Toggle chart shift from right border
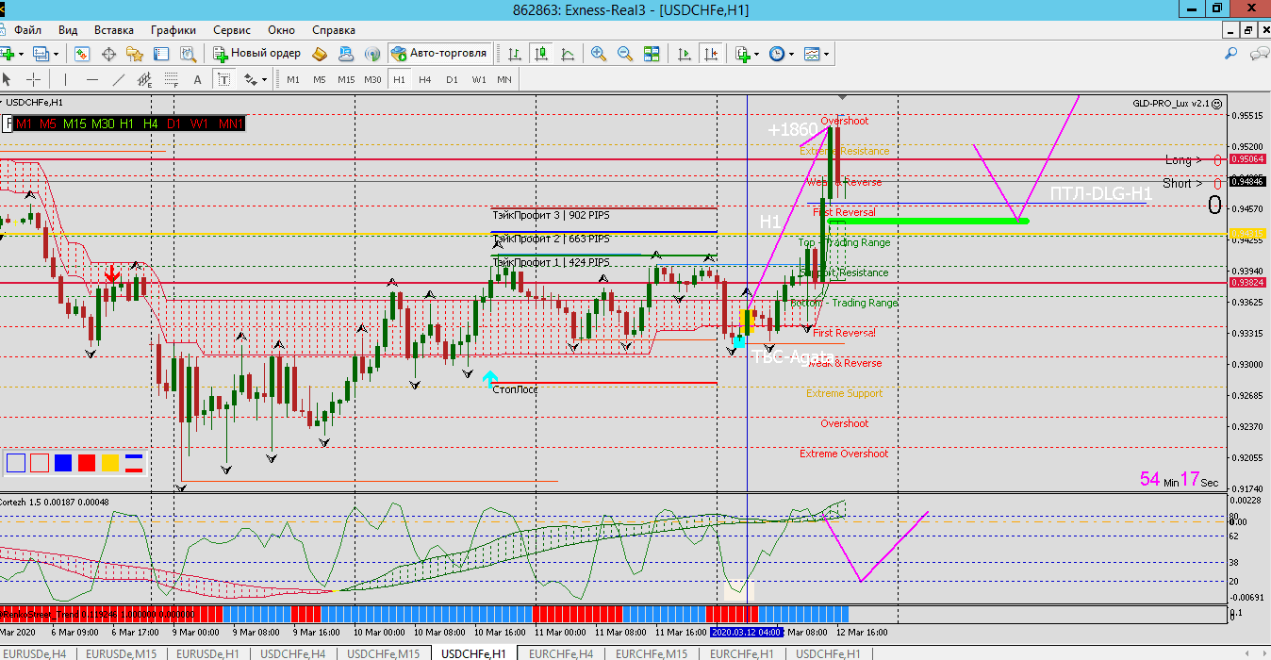This screenshot has height=660, width=1271. [x=712, y=54]
